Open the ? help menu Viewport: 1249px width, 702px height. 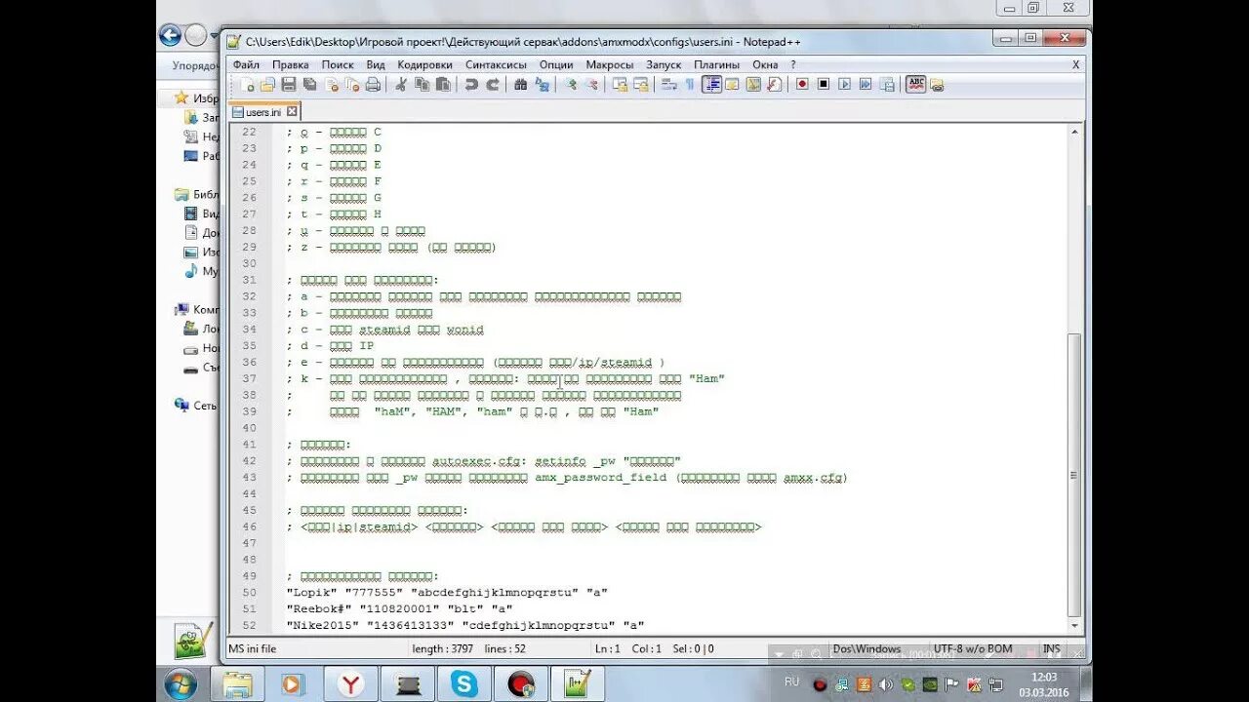[x=793, y=64]
